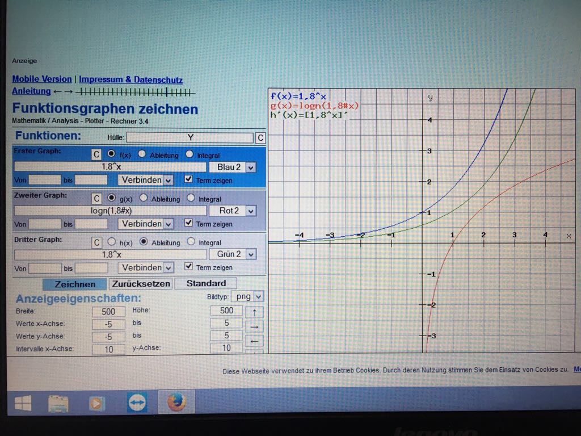The width and height of the screenshot is (581, 436).
Task: Open Windows Start menu
Action: point(23,404)
